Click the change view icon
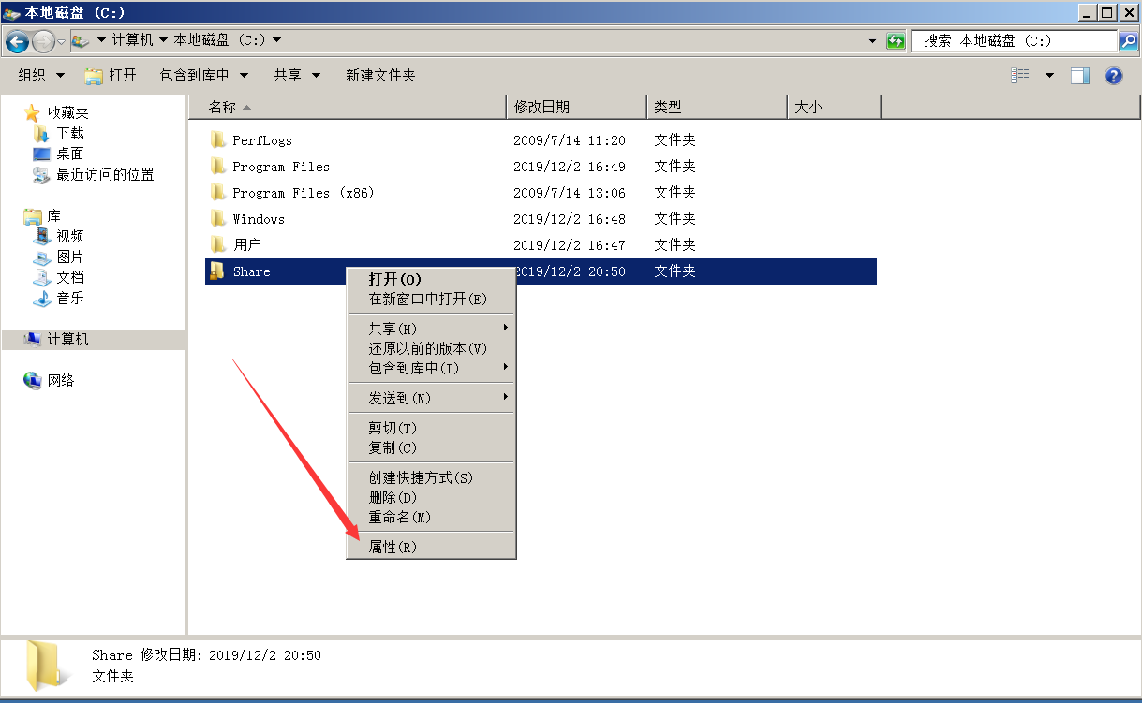The width and height of the screenshot is (1142, 703). click(1020, 76)
